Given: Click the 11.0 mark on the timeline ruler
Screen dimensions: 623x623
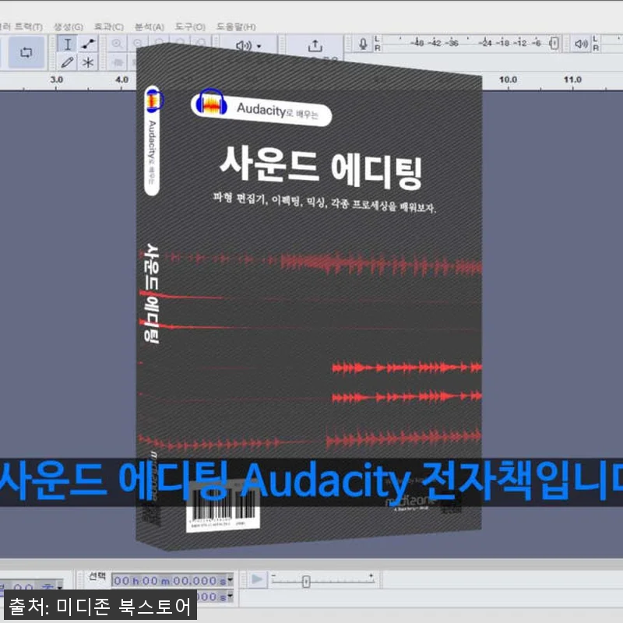Looking at the screenshot, I should (572, 80).
